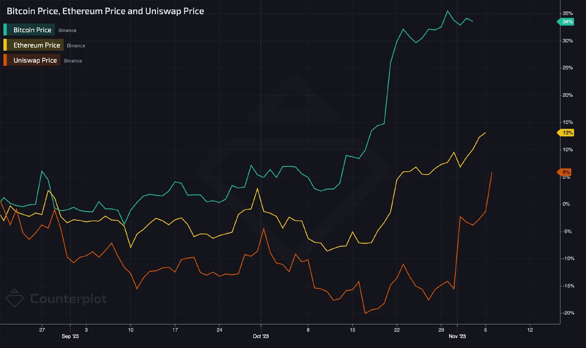Click the 15% y-axis label
This screenshot has height=348, width=586.
(x=568, y=122)
